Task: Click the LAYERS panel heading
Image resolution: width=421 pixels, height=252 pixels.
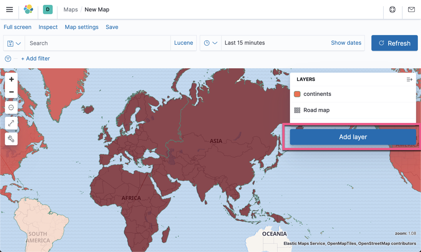Action: (306, 79)
